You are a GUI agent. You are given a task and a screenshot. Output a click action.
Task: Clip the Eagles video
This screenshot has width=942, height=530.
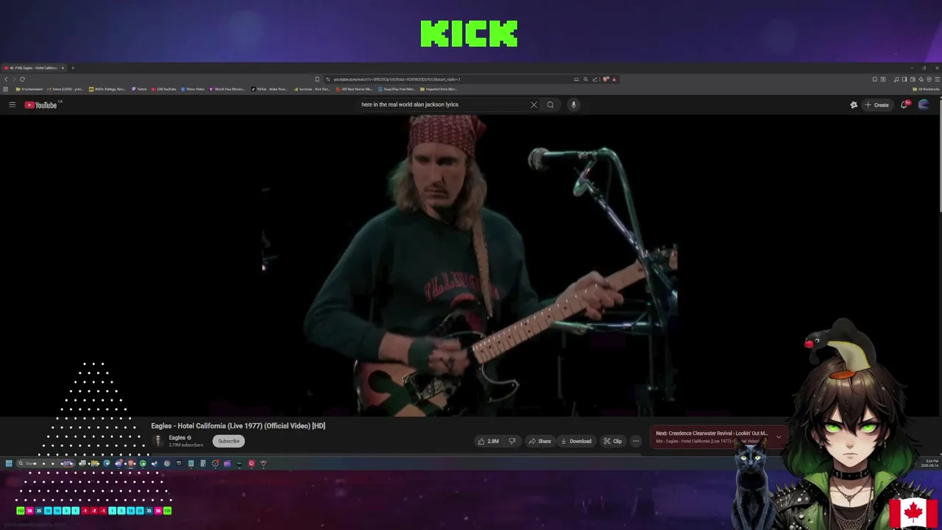[612, 441]
